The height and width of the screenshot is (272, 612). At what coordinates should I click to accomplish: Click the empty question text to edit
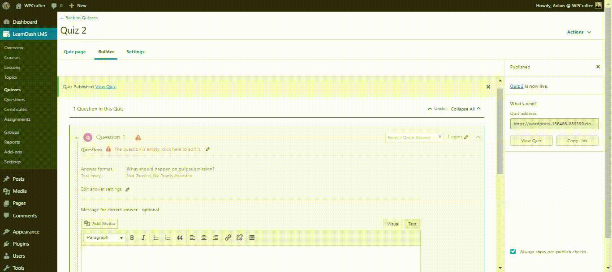click(158, 149)
